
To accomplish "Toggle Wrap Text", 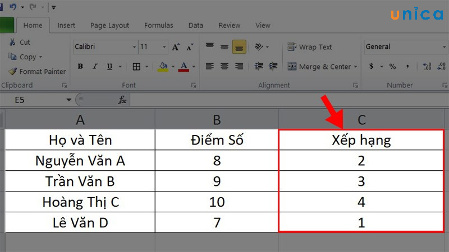I will point(310,47).
